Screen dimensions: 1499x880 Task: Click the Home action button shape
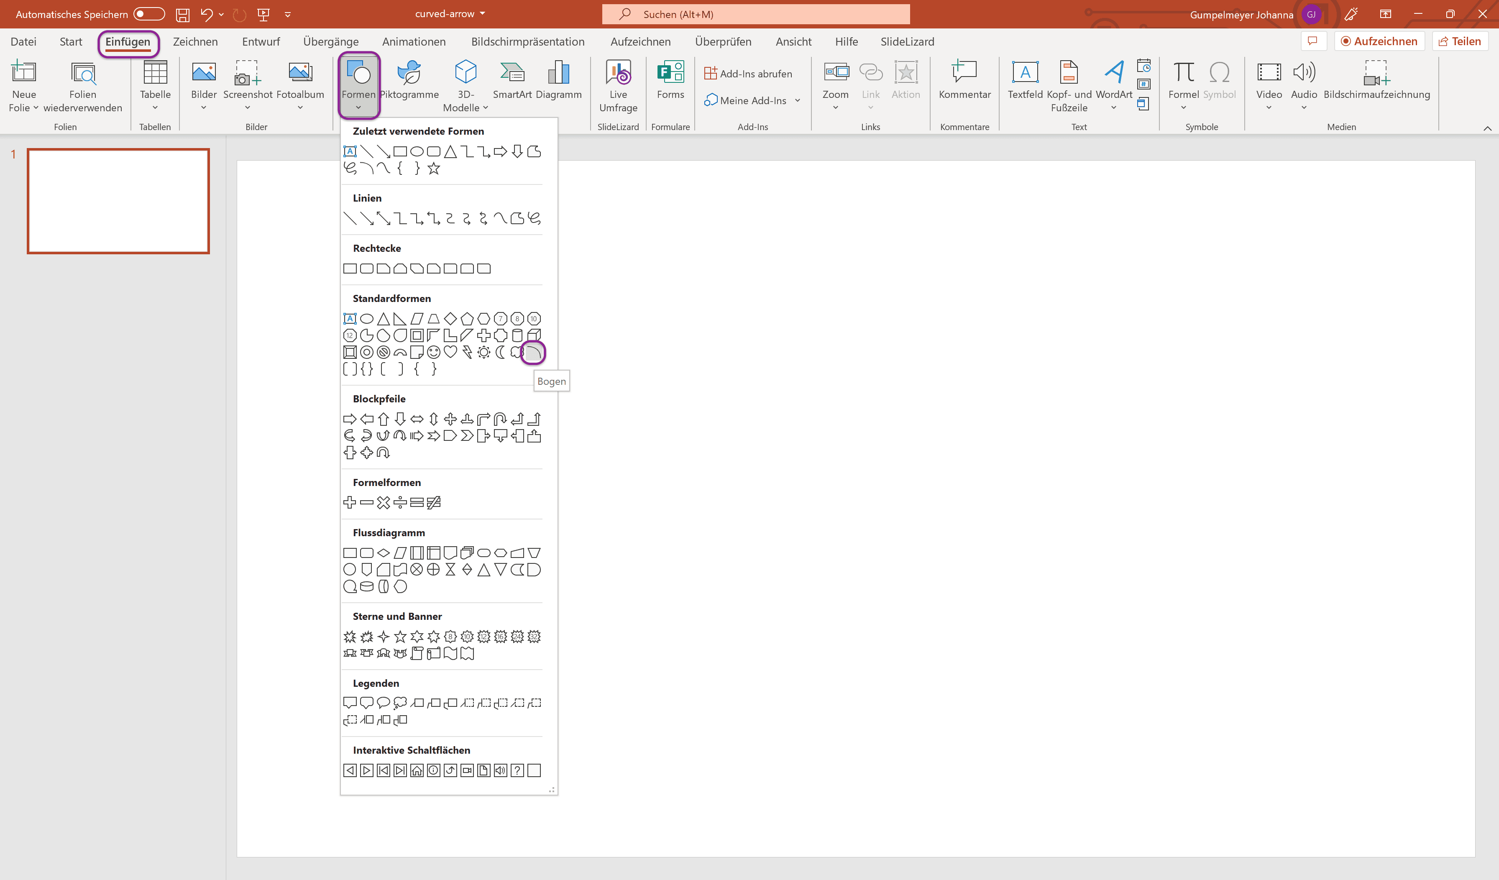click(417, 770)
